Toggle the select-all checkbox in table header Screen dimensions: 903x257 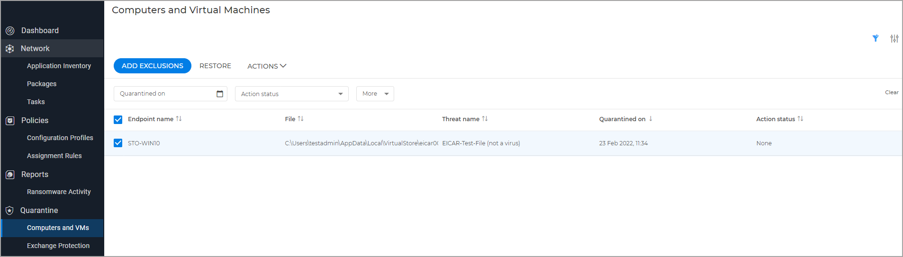[x=118, y=120]
